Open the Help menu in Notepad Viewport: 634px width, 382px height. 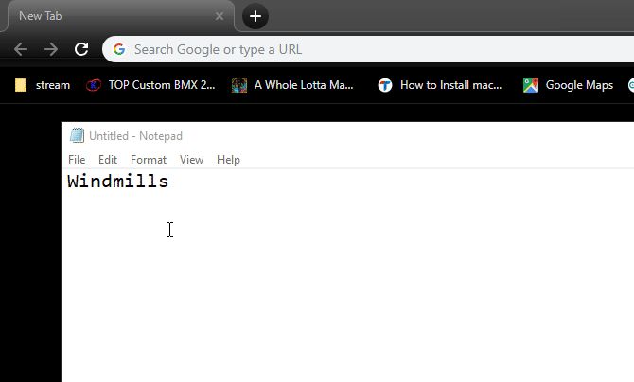tap(228, 160)
